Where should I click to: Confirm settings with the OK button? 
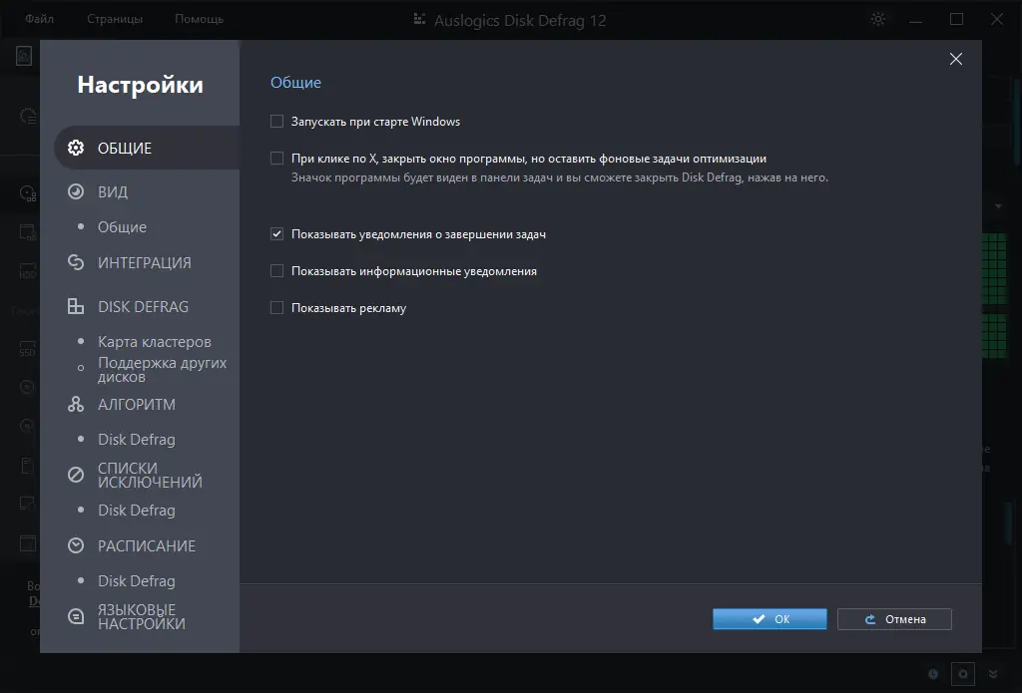(769, 619)
